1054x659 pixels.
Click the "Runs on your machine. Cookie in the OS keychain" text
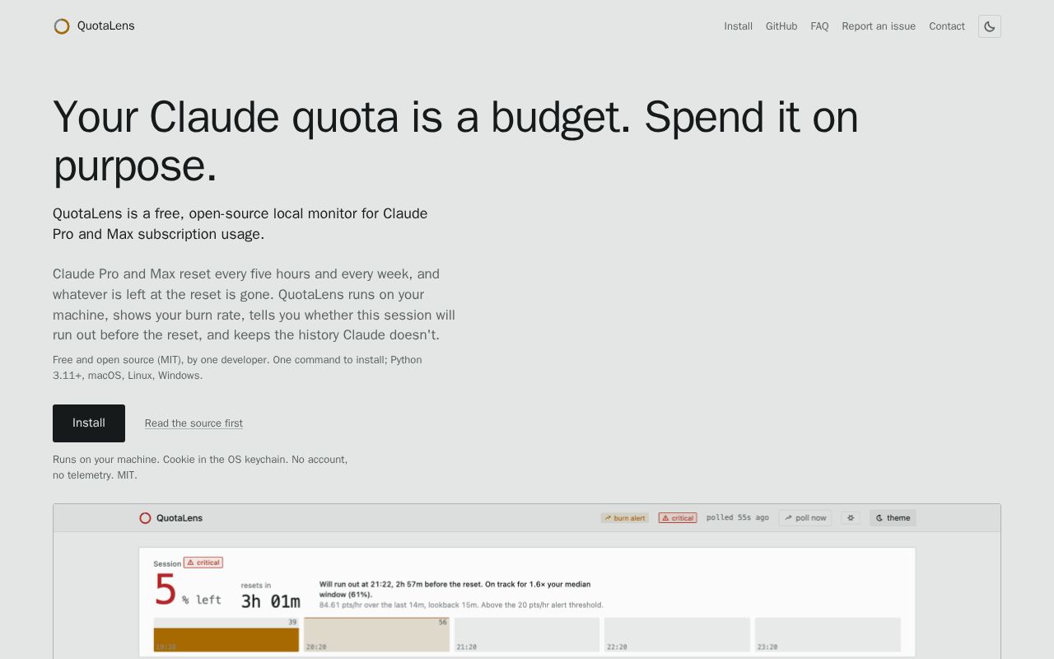click(x=200, y=467)
